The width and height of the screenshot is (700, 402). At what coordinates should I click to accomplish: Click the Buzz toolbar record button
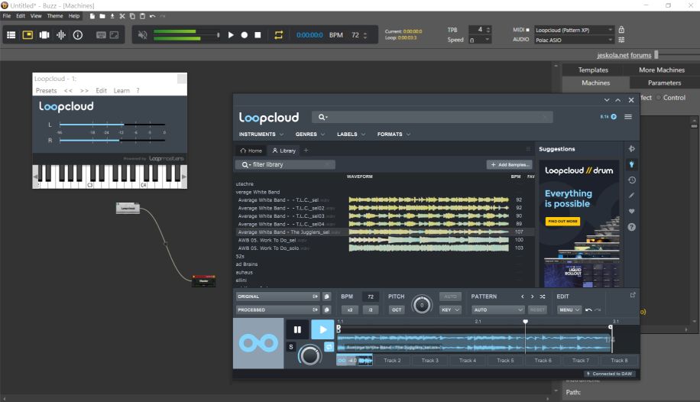tap(245, 35)
